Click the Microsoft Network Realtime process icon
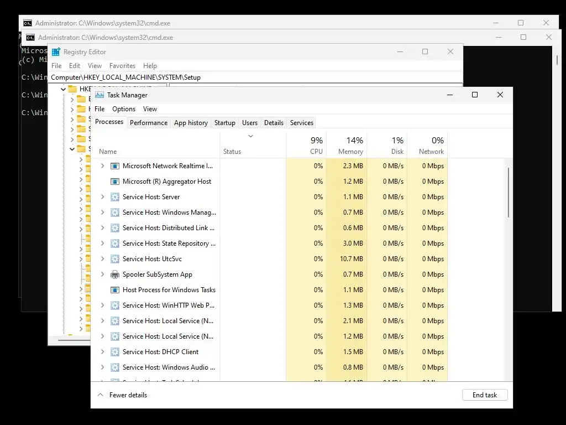Image resolution: width=566 pixels, height=425 pixels. pyautogui.click(x=115, y=166)
